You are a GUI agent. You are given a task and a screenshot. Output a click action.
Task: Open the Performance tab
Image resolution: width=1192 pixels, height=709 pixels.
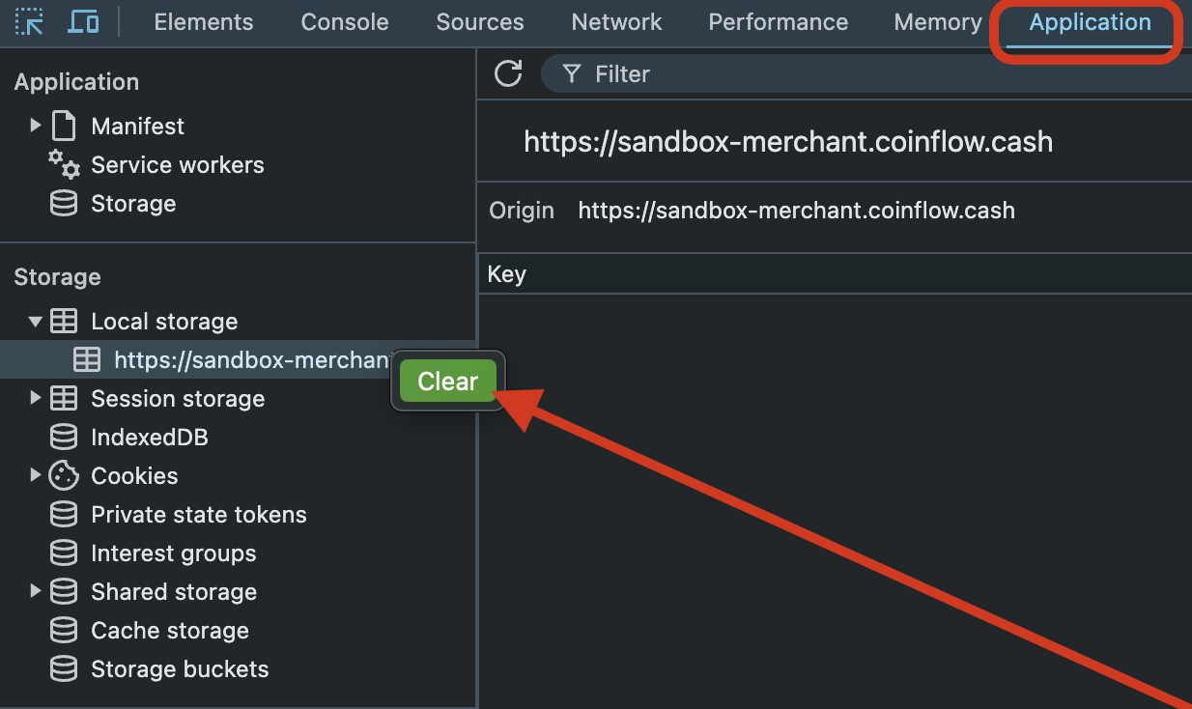pos(779,22)
